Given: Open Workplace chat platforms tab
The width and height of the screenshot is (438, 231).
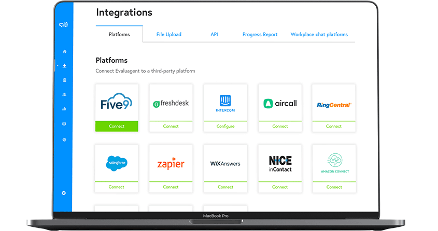Looking at the screenshot, I should (319, 34).
